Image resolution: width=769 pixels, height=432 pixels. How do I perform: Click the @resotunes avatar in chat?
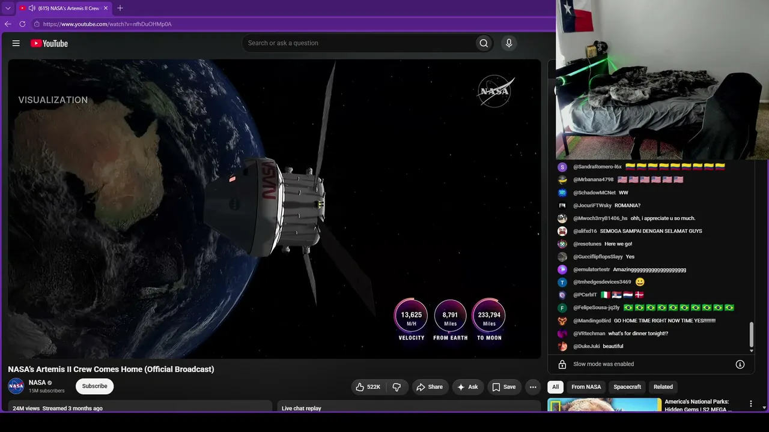(x=562, y=244)
